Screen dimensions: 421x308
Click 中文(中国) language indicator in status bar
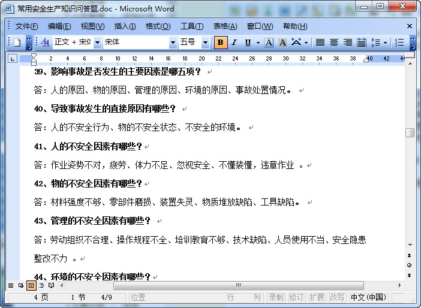pyautogui.click(x=369, y=297)
